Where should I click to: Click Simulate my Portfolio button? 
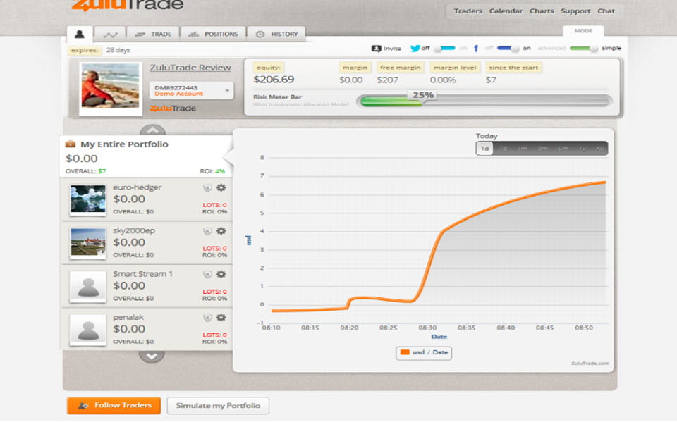click(218, 406)
